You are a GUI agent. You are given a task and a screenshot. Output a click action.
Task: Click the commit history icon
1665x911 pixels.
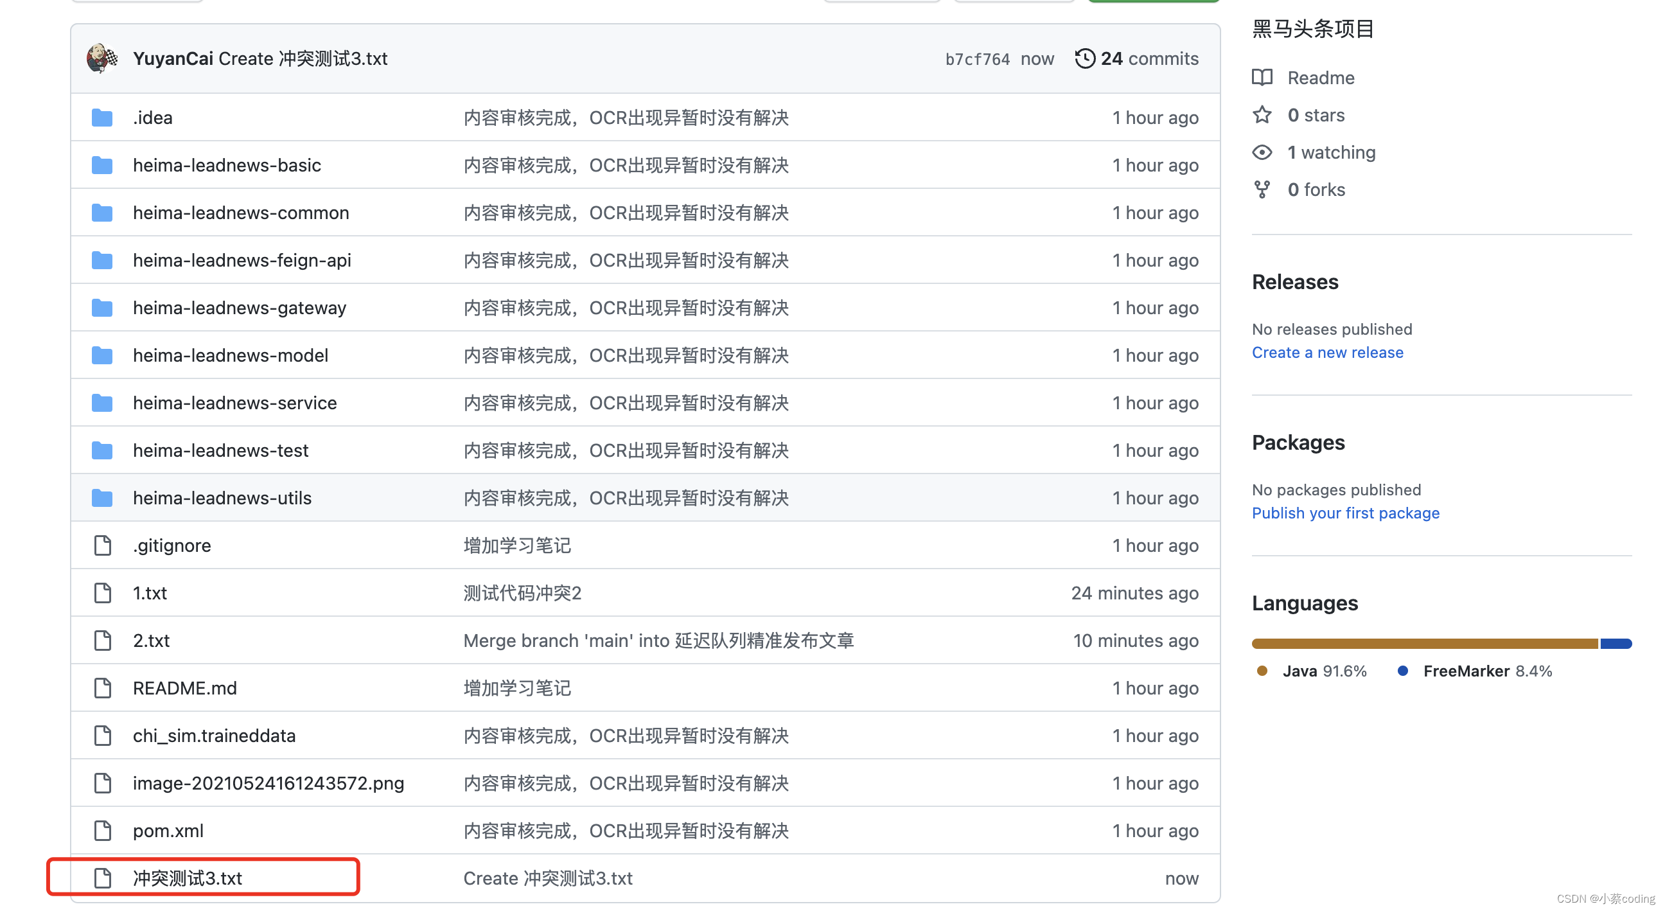click(x=1084, y=60)
